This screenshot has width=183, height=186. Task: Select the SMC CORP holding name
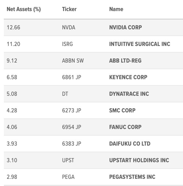pos(122,110)
